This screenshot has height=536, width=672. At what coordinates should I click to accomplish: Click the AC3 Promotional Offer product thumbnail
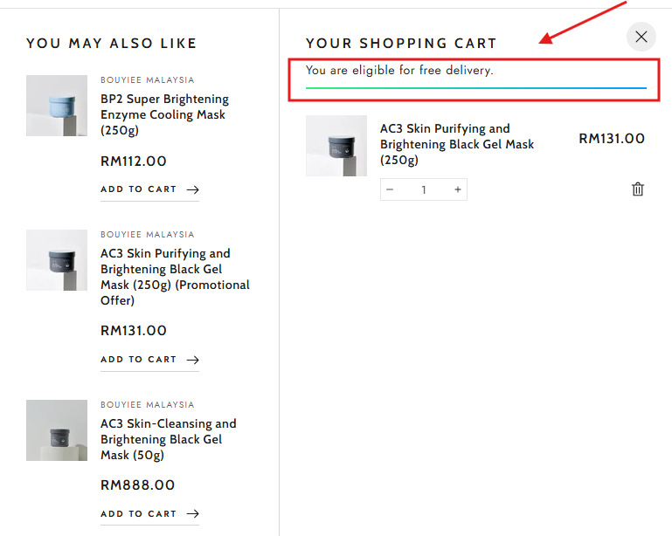[57, 260]
